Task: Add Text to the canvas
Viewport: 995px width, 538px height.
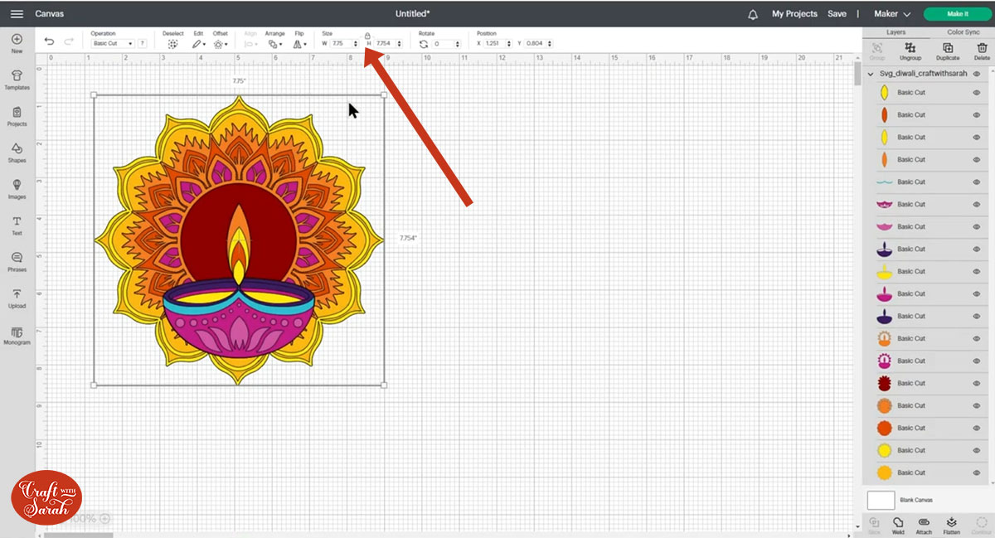Action: tap(17, 225)
